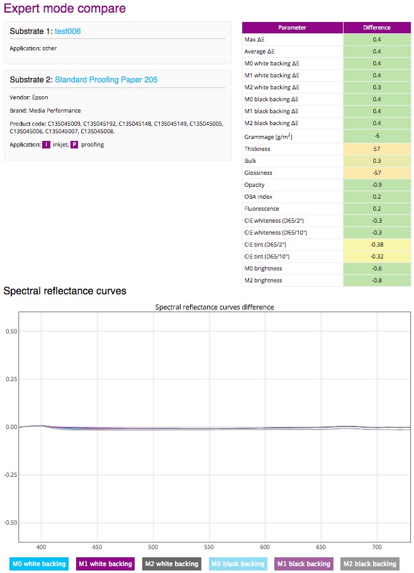Toggle the M2 white backing curve
This screenshot has width=414, height=573.
[x=171, y=564]
